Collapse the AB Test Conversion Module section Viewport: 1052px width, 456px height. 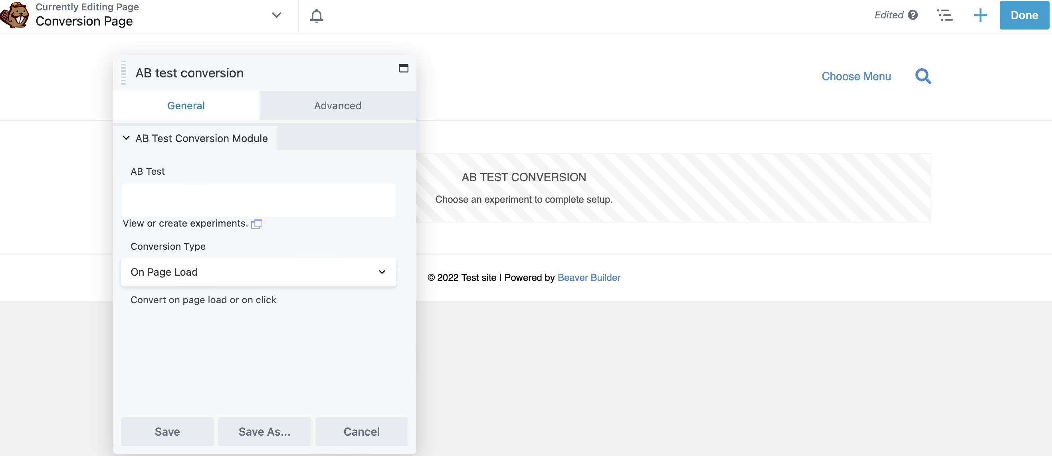126,138
